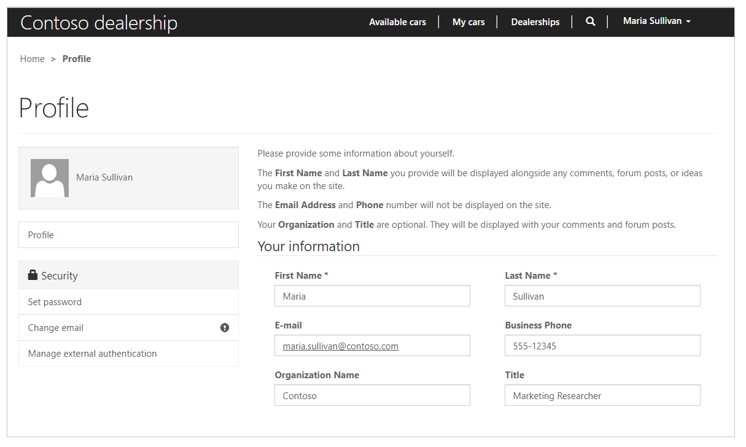Click the Title field label
The image size is (746, 447).
click(515, 375)
